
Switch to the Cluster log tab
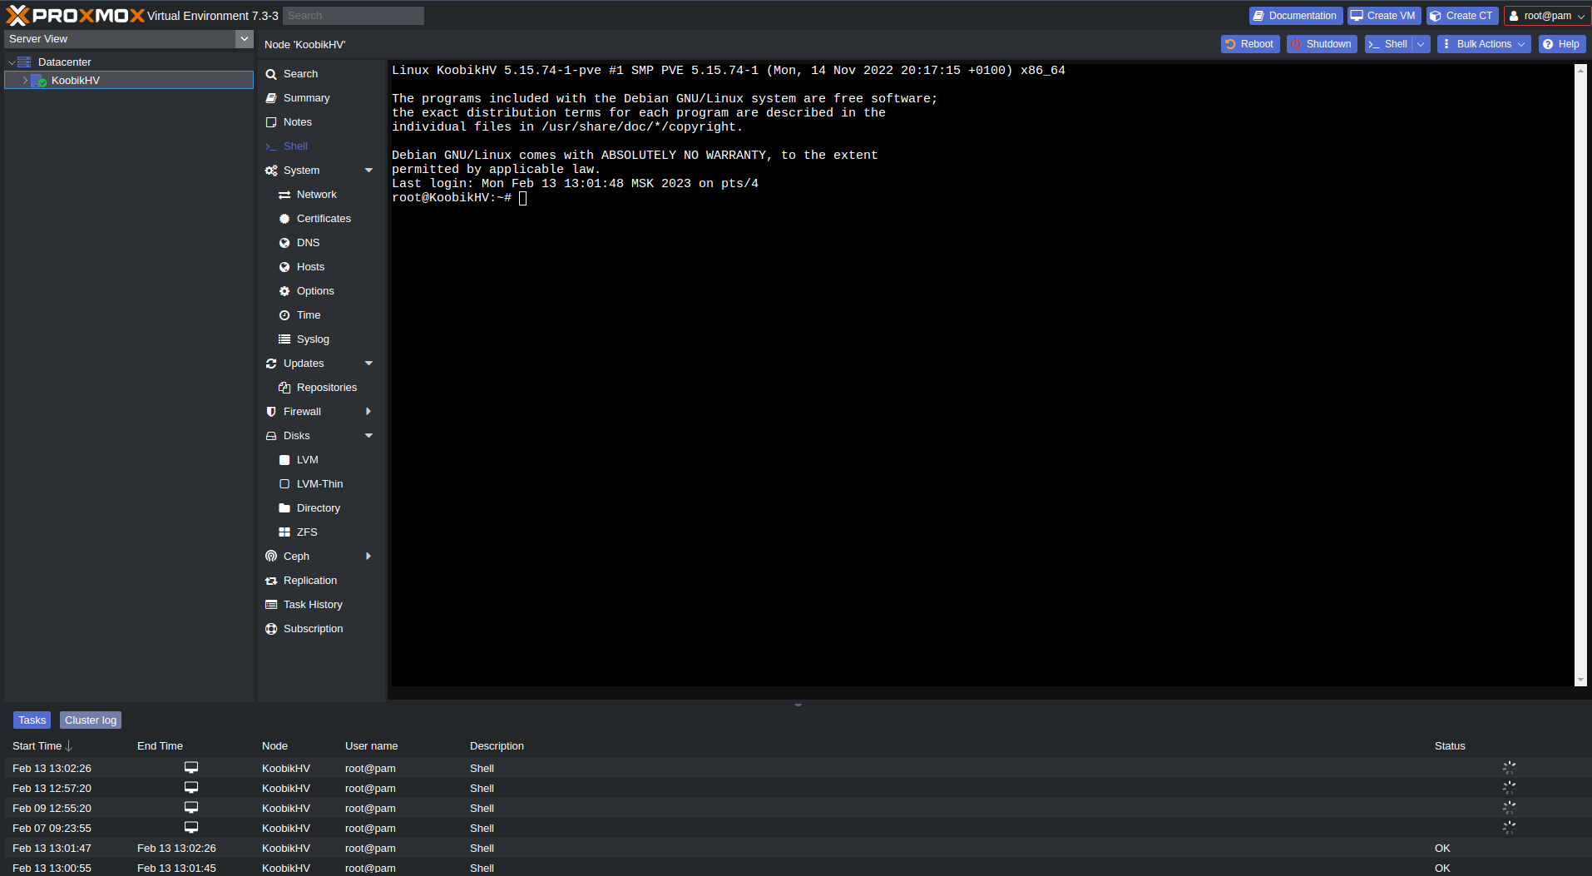91,720
